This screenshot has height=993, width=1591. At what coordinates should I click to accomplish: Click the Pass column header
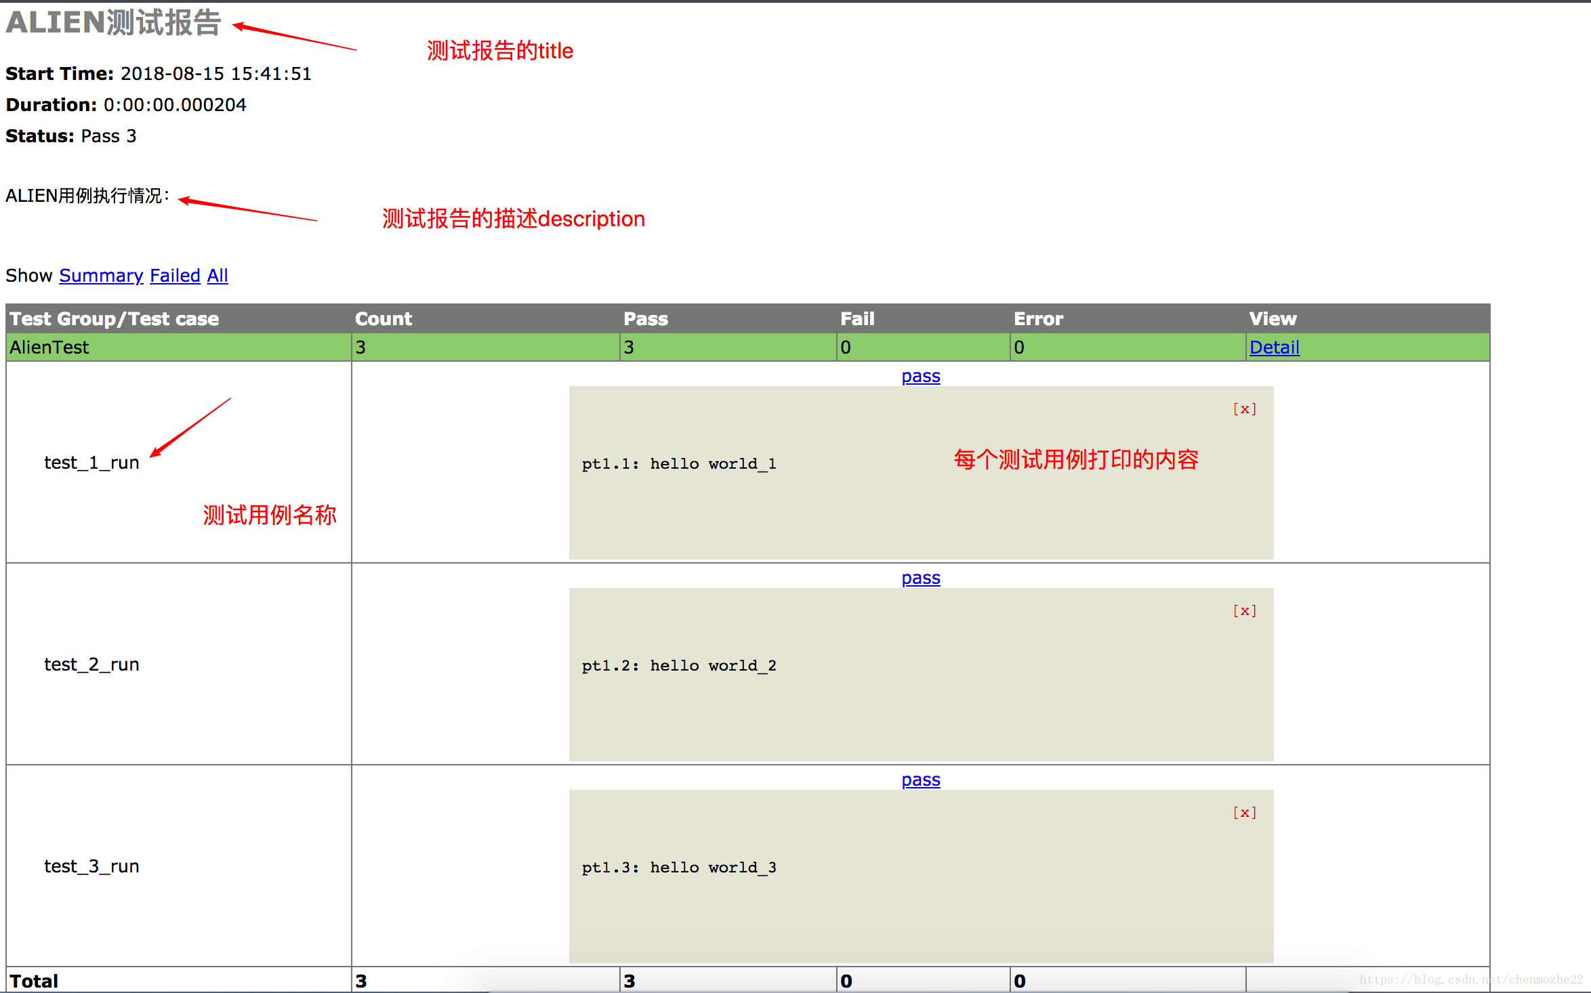pos(646,319)
